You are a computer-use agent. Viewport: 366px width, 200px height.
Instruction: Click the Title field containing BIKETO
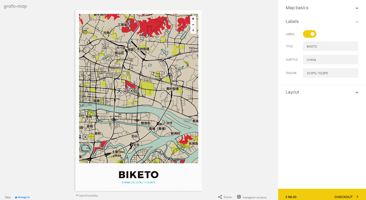point(330,46)
